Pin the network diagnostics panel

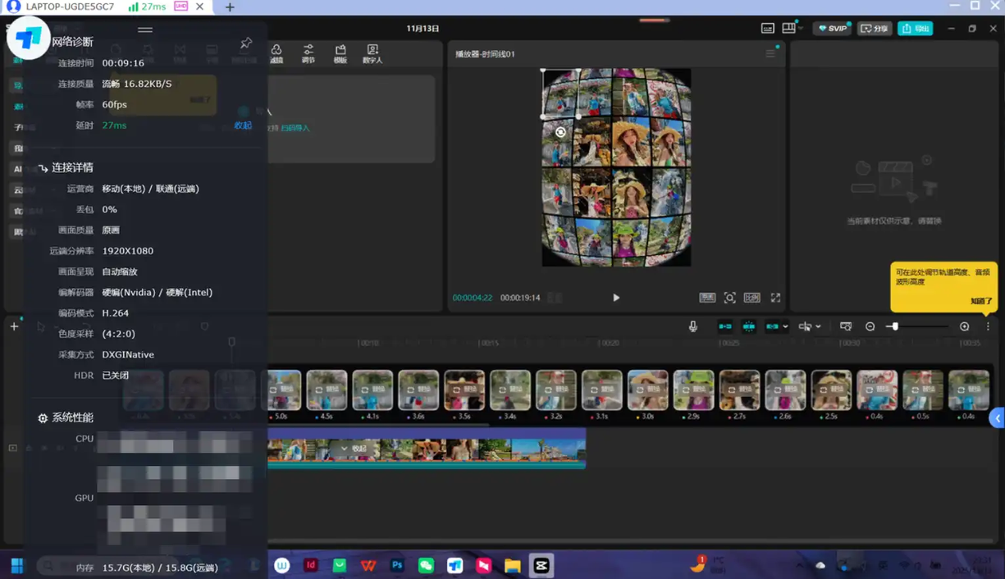click(x=245, y=43)
